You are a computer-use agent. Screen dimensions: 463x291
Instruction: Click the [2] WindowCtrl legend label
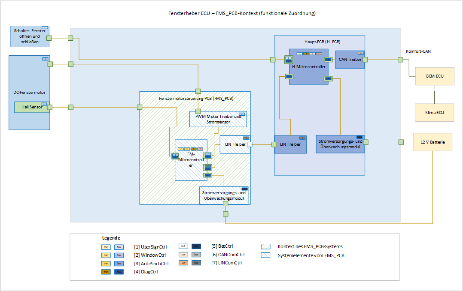(x=150, y=255)
